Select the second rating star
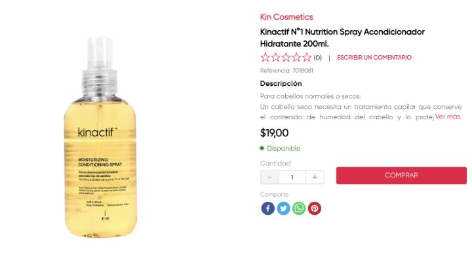The height and width of the screenshot is (264, 472). coord(275,57)
